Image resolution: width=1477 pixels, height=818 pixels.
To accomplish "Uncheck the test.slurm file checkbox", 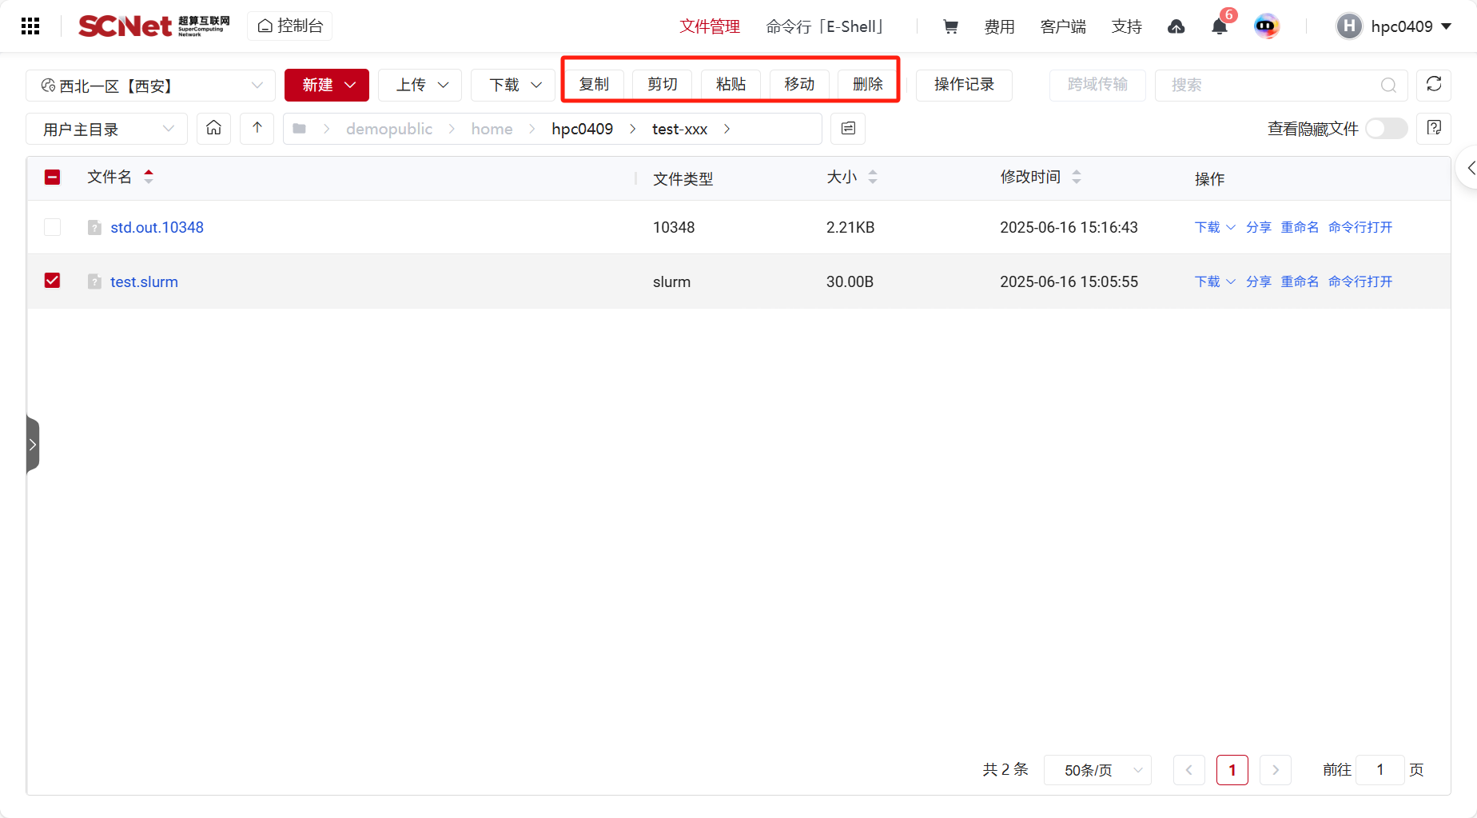I will click(53, 281).
